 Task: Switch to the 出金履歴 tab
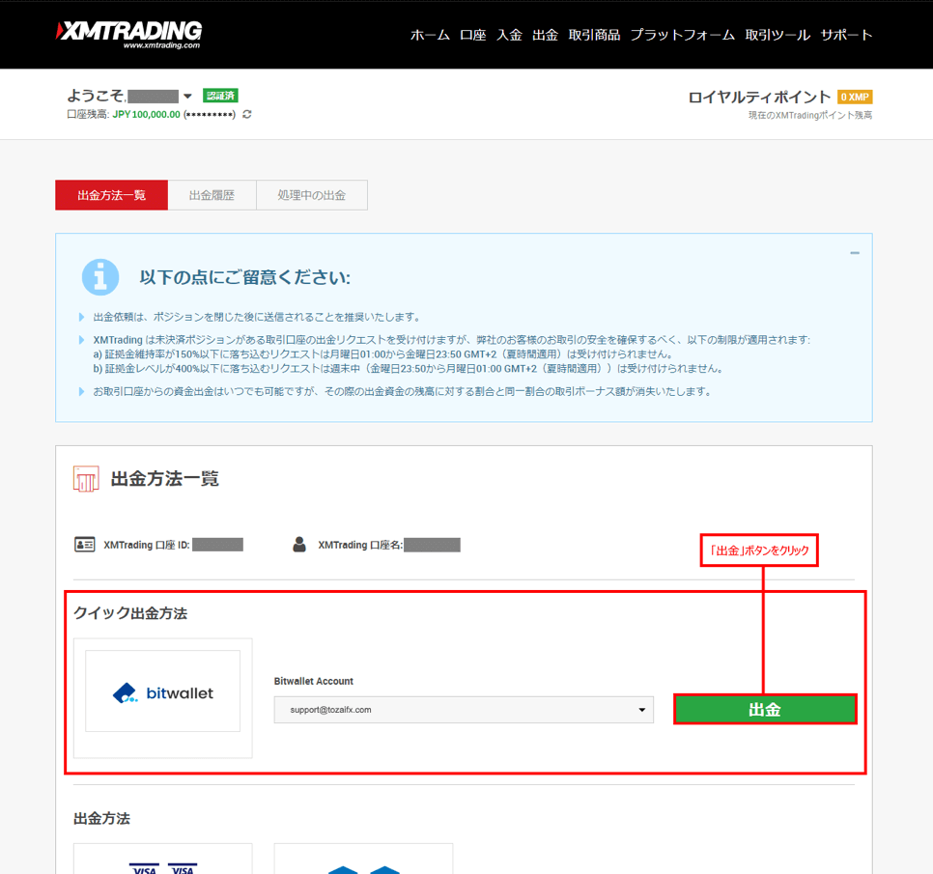[x=212, y=195]
